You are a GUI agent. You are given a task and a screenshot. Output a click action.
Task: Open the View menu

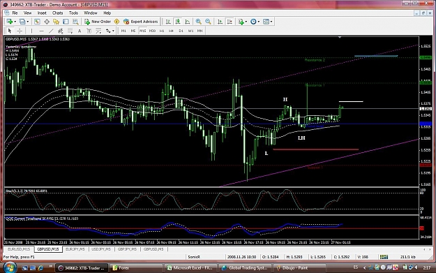pyautogui.click(x=27, y=13)
